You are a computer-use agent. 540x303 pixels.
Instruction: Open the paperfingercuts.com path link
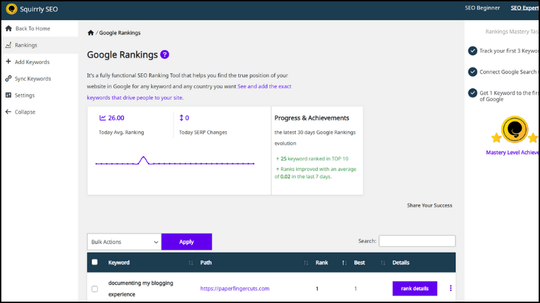[x=235, y=289]
